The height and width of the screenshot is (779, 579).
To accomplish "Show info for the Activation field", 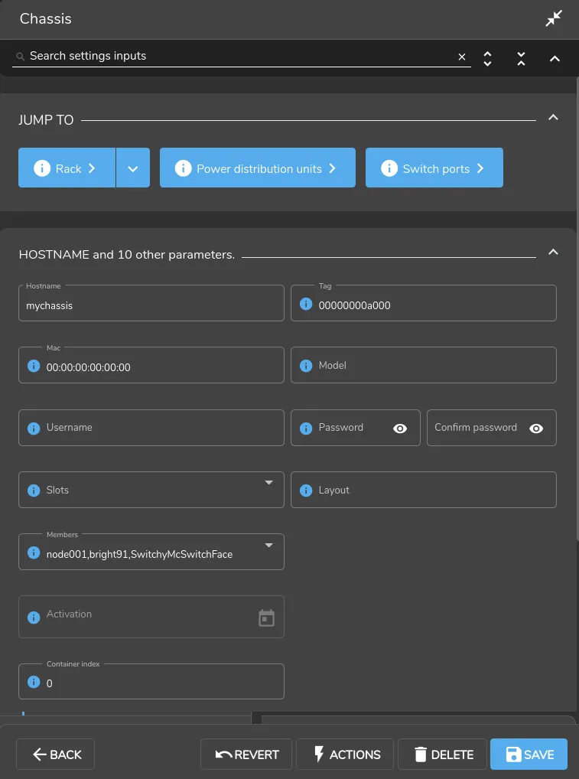I will (x=33, y=618).
